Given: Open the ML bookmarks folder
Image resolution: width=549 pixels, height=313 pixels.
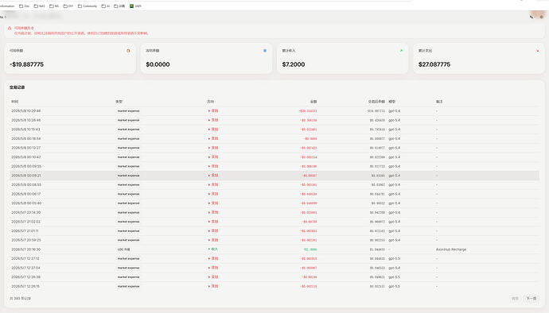Looking at the screenshot, I should (54, 6).
